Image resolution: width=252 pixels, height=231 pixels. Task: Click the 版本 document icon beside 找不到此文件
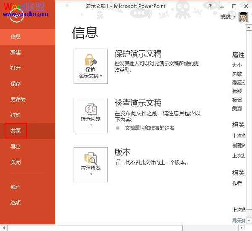(x=118, y=162)
